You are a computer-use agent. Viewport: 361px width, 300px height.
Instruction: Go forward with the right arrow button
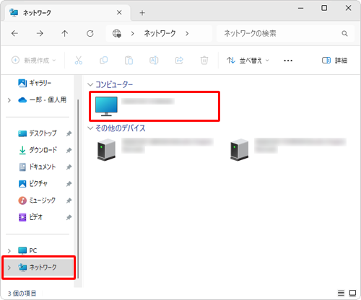[40, 33]
